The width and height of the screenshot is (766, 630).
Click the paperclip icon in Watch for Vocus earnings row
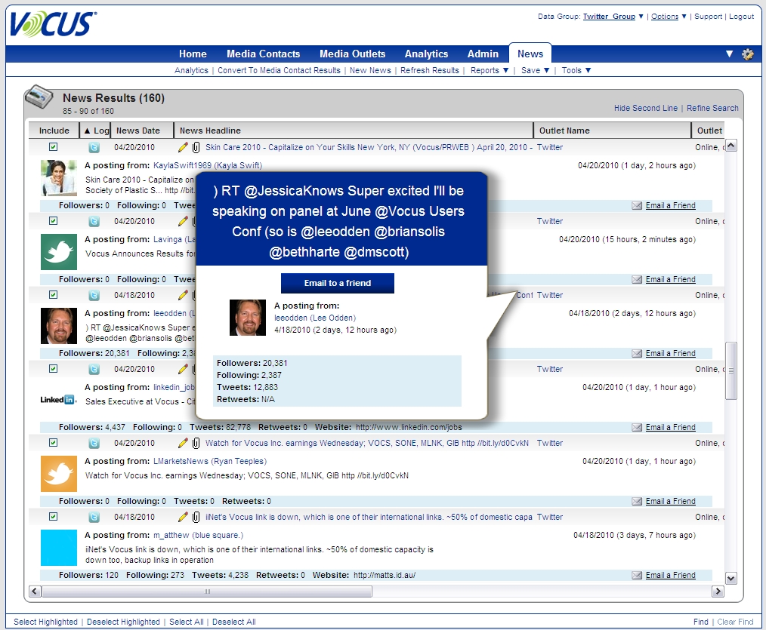coord(196,443)
